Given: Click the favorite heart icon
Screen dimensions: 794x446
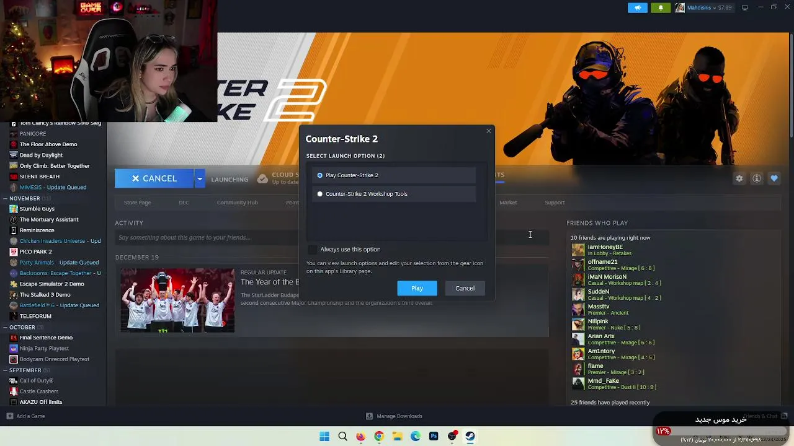Looking at the screenshot, I should (x=774, y=178).
